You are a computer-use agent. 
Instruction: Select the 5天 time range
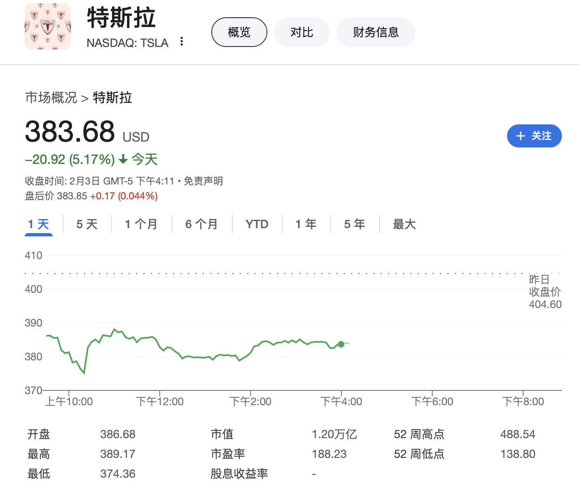coord(87,224)
